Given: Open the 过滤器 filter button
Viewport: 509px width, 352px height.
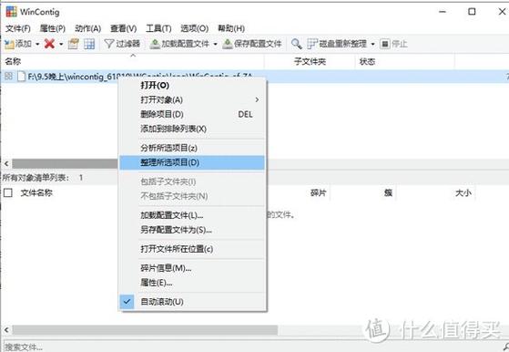Looking at the screenshot, I should click(122, 44).
